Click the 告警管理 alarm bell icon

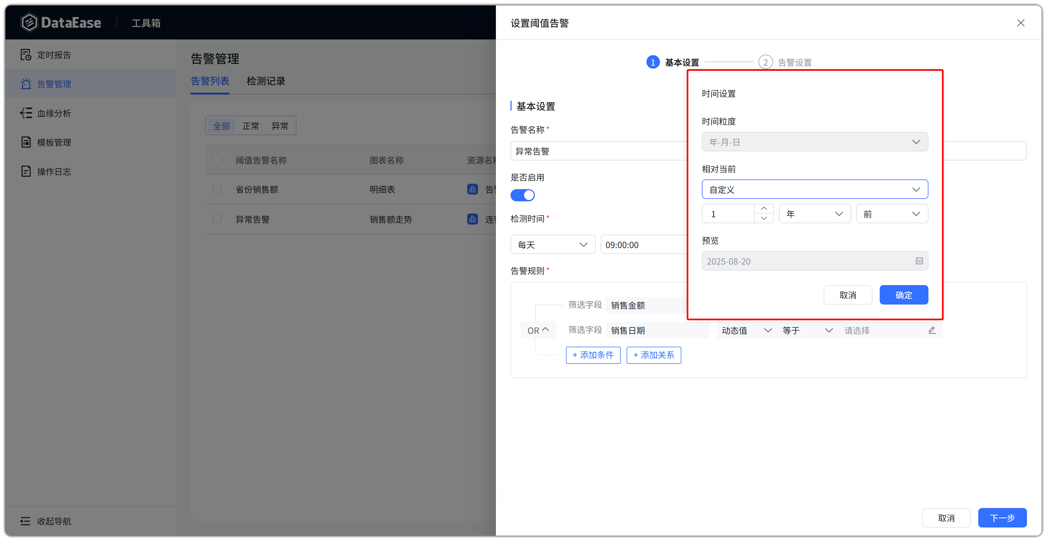(26, 84)
